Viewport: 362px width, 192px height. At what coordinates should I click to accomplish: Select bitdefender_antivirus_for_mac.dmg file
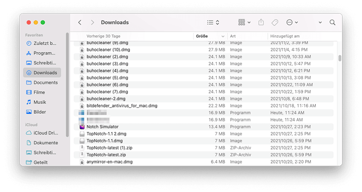pos(122,105)
